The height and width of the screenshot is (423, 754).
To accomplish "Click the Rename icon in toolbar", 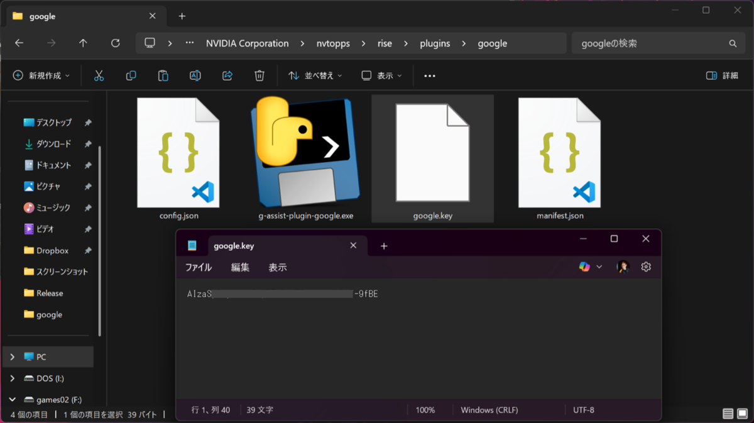I will 195,75.
